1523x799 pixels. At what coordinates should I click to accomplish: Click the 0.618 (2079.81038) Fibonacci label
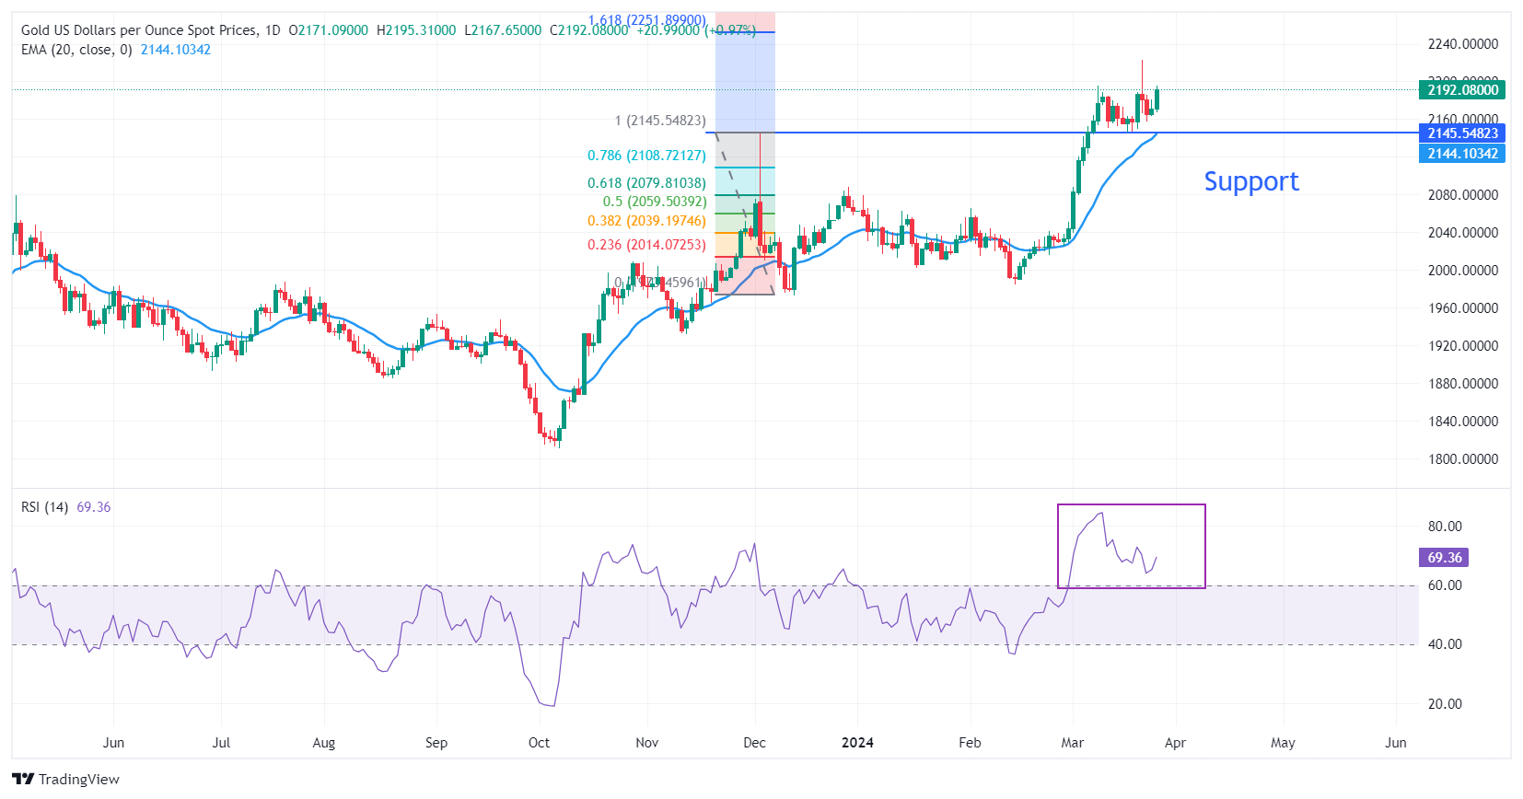pyautogui.click(x=646, y=183)
